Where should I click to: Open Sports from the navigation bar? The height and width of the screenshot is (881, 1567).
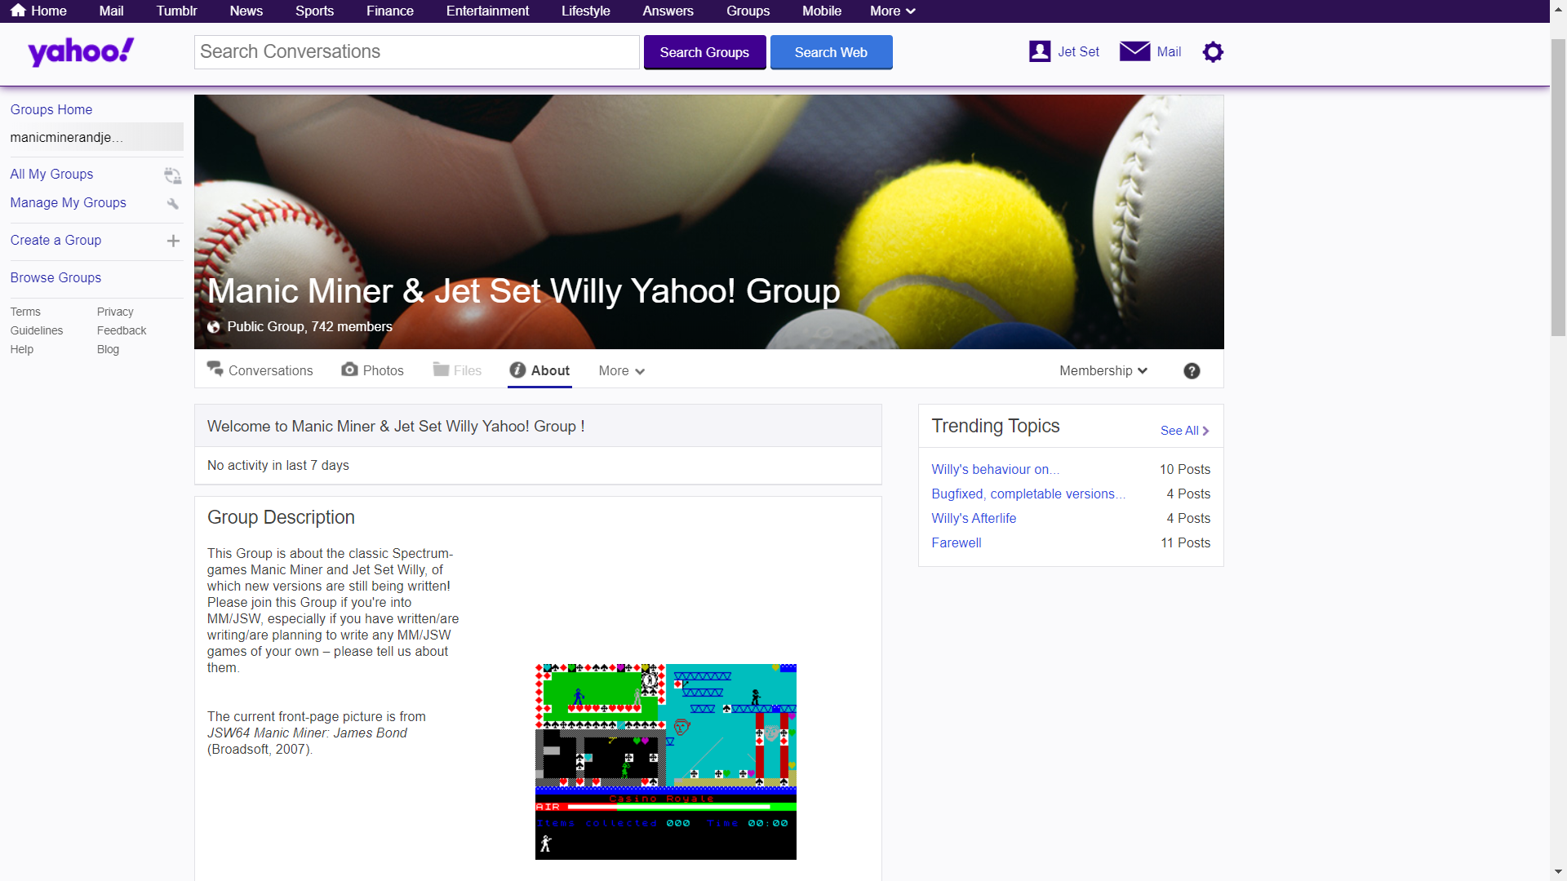click(x=314, y=11)
